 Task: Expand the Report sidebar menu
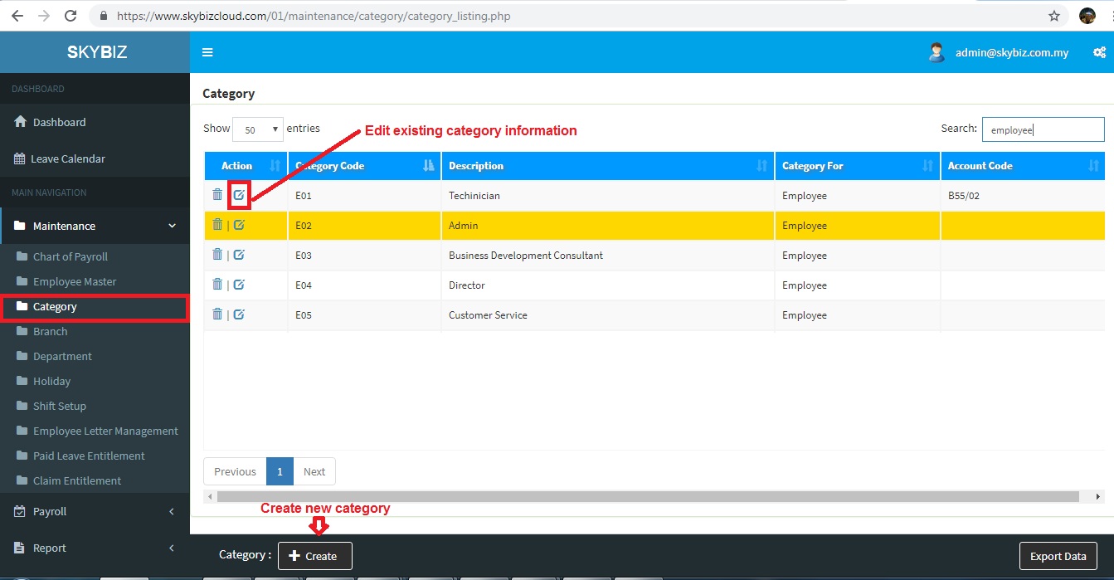[95, 548]
